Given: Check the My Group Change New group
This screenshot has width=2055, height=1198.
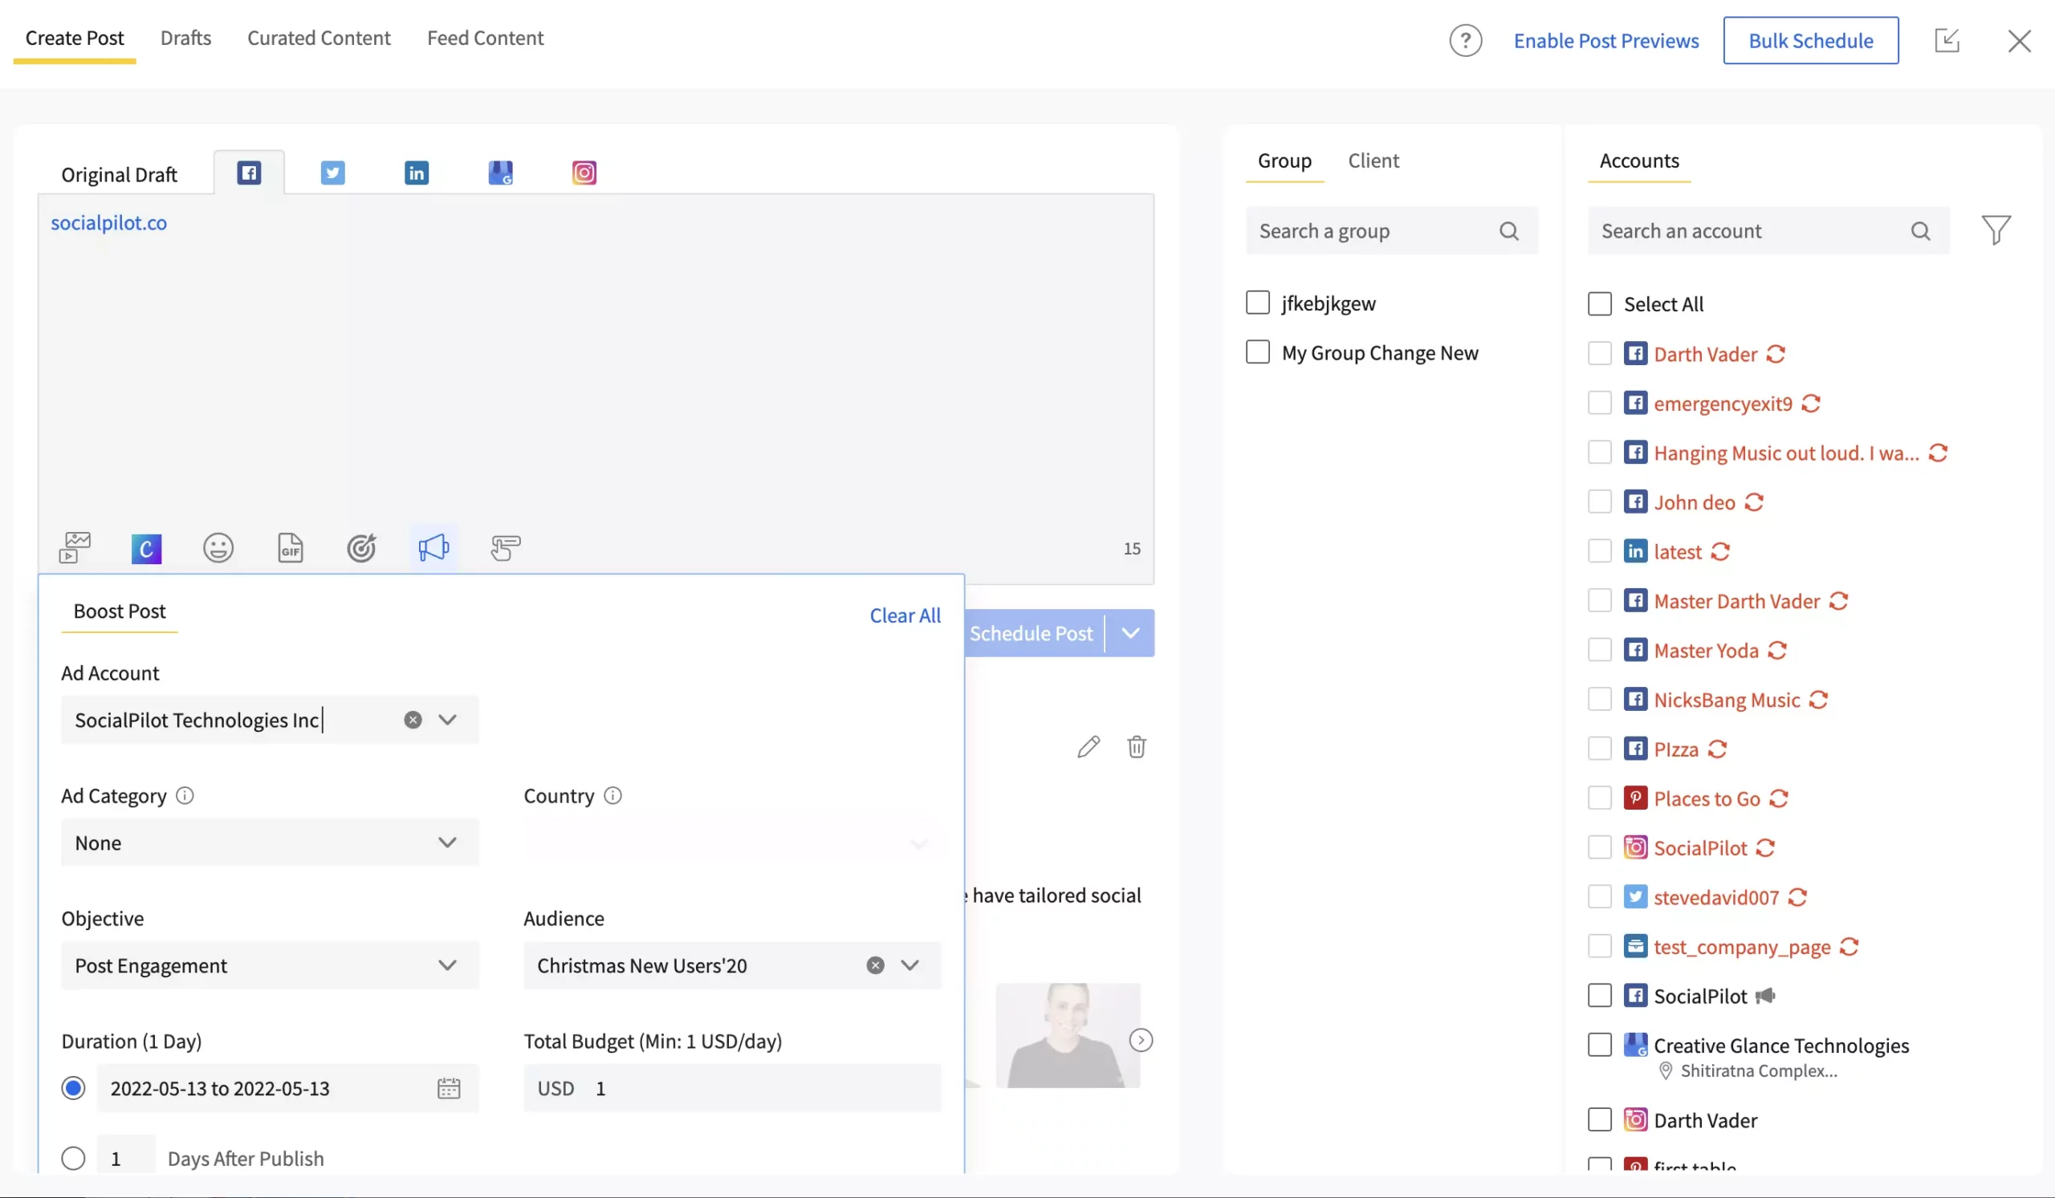Looking at the screenshot, I should 1258,352.
